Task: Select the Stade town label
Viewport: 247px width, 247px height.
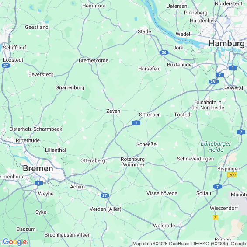Action: point(144,31)
